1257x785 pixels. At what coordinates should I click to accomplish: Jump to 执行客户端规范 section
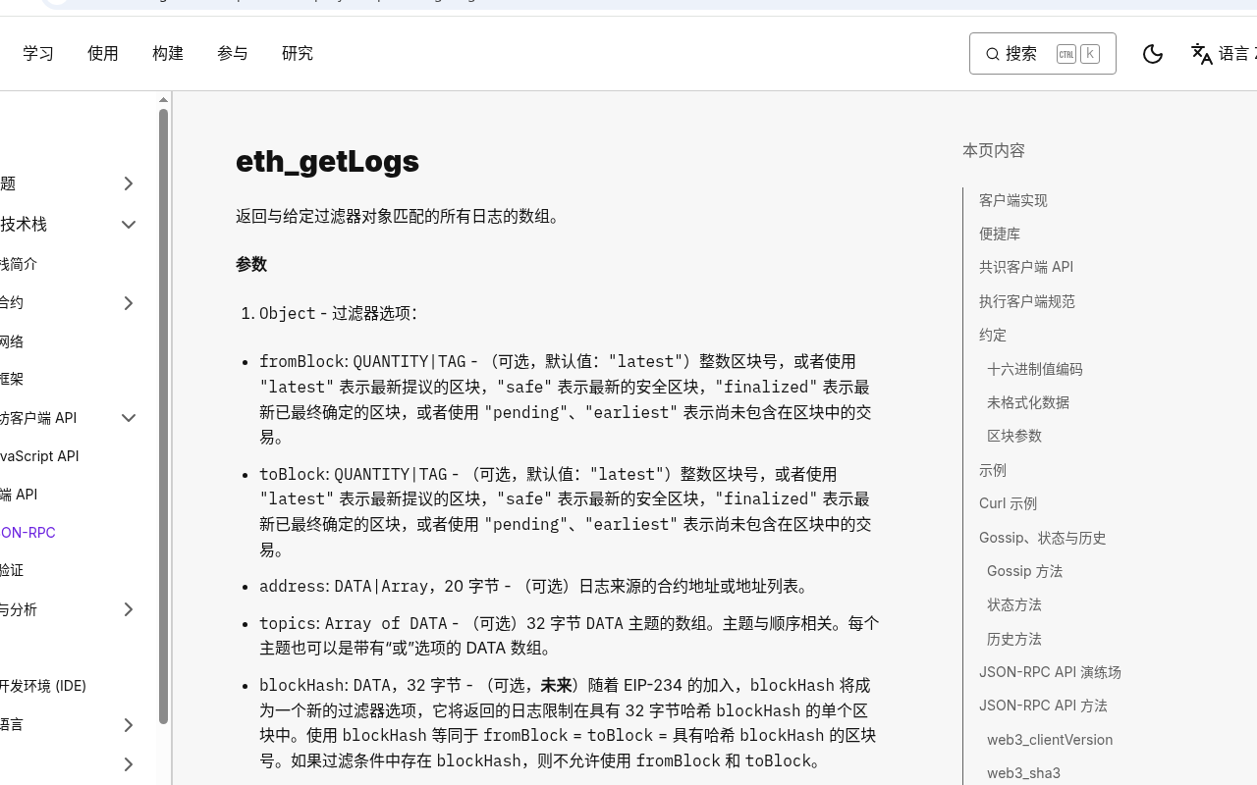[x=1027, y=301]
